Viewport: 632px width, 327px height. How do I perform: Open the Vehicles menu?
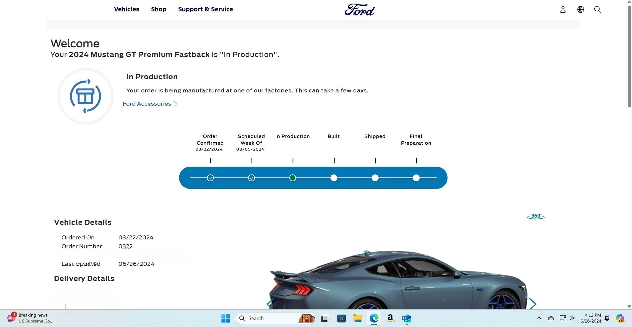(126, 9)
